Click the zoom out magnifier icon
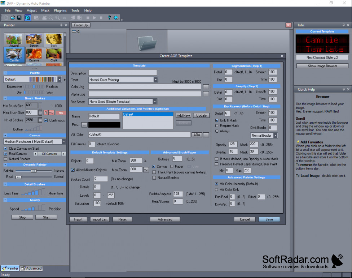 51,18
